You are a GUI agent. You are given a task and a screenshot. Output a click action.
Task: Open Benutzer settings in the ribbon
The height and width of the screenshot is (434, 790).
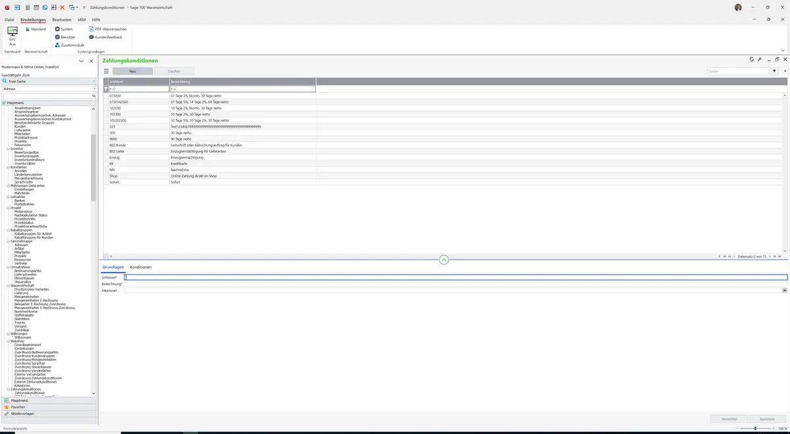65,37
